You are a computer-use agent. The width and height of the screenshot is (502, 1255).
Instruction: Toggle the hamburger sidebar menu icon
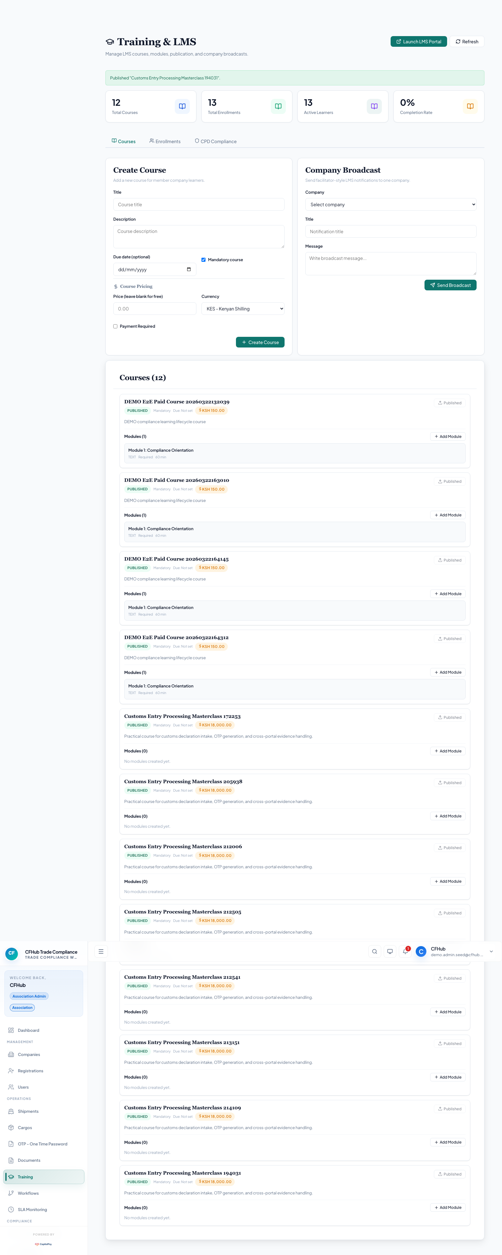[101, 951]
